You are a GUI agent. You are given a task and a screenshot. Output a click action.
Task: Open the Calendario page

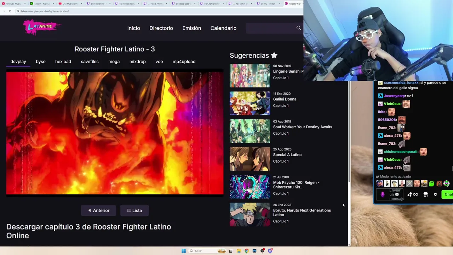[x=223, y=28]
